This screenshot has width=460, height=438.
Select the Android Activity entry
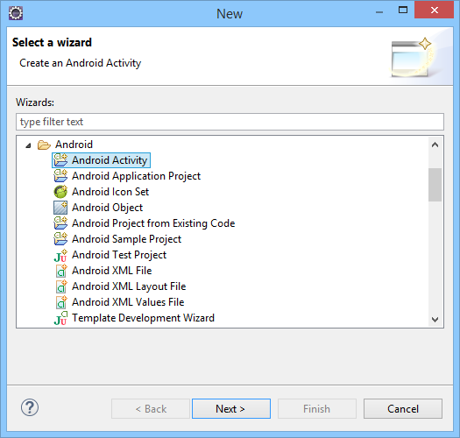(102, 160)
